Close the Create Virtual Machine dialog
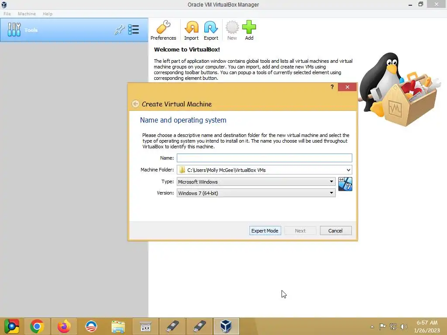The height and width of the screenshot is (335, 447). (347, 87)
